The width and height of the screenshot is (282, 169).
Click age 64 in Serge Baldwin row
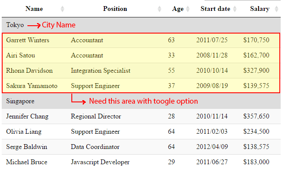point(171,147)
